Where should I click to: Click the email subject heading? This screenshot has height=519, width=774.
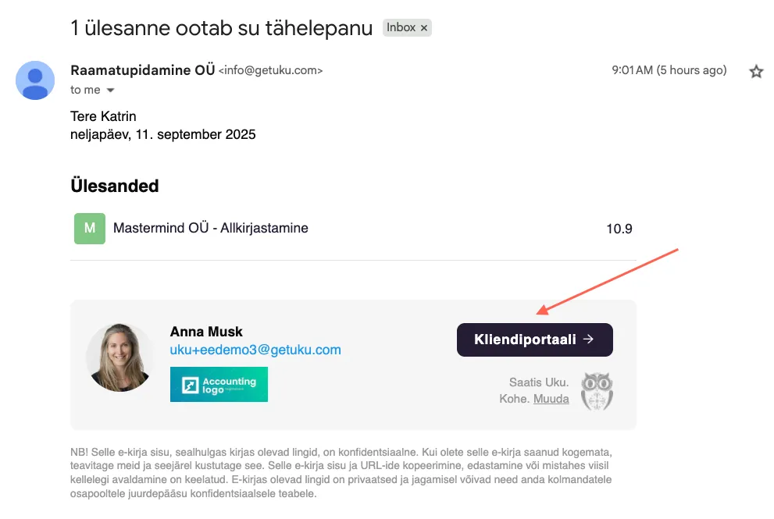tap(222, 28)
